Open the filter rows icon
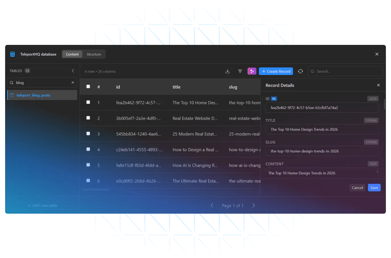 (x=240, y=71)
